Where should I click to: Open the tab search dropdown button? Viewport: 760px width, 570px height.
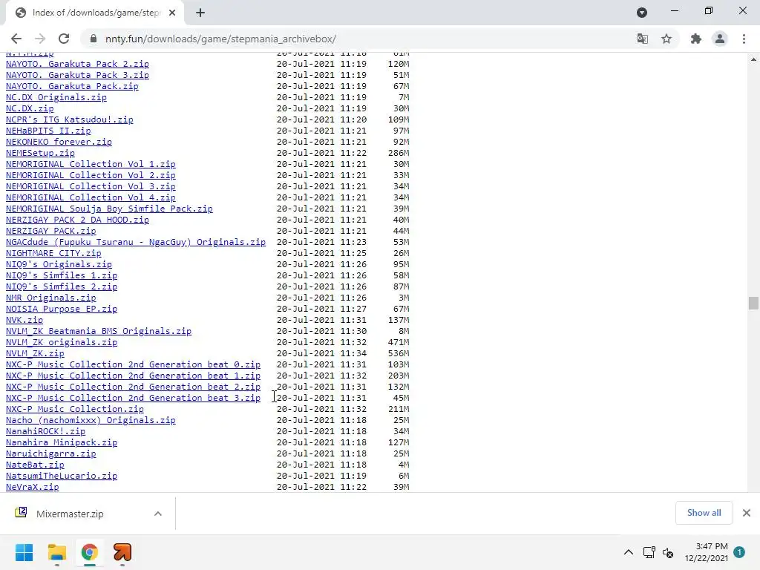coord(642,13)
